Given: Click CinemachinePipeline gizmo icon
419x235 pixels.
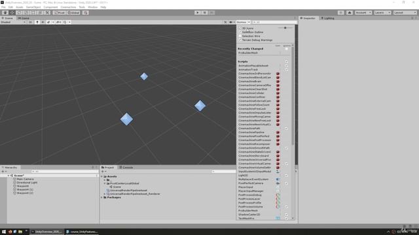Looking at the screenshot, I should (278, 132).
